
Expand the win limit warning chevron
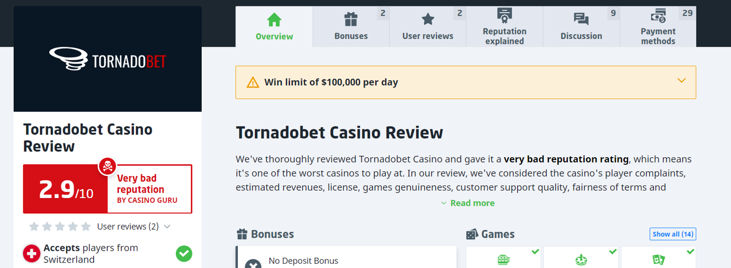click(681, 81)
